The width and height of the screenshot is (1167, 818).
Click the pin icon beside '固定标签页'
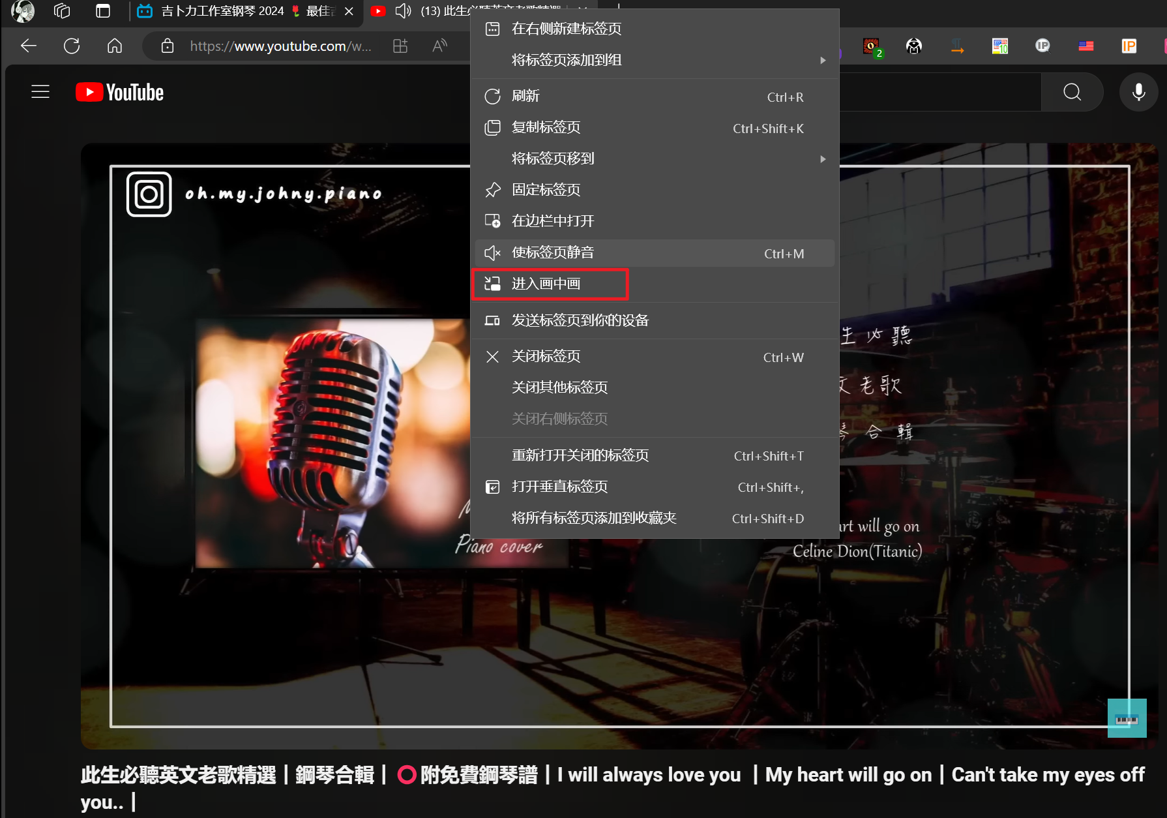pyautogui.click(x=493, y=190)
